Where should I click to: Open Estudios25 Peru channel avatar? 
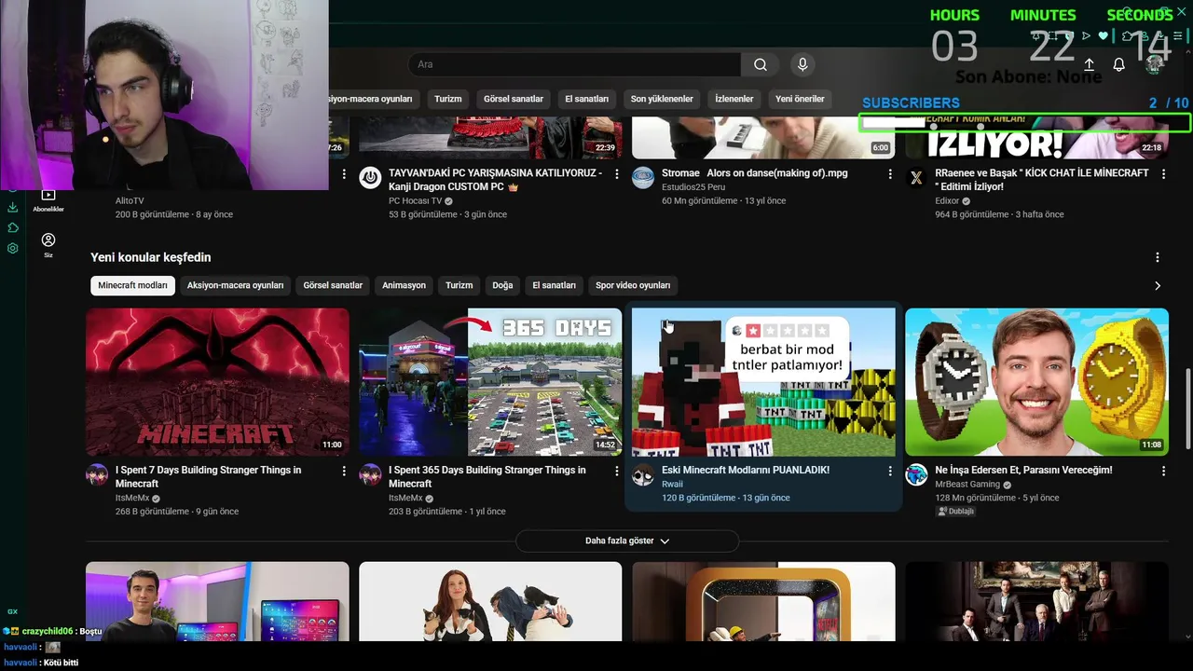pyautogui.click(x=643, y=177)
